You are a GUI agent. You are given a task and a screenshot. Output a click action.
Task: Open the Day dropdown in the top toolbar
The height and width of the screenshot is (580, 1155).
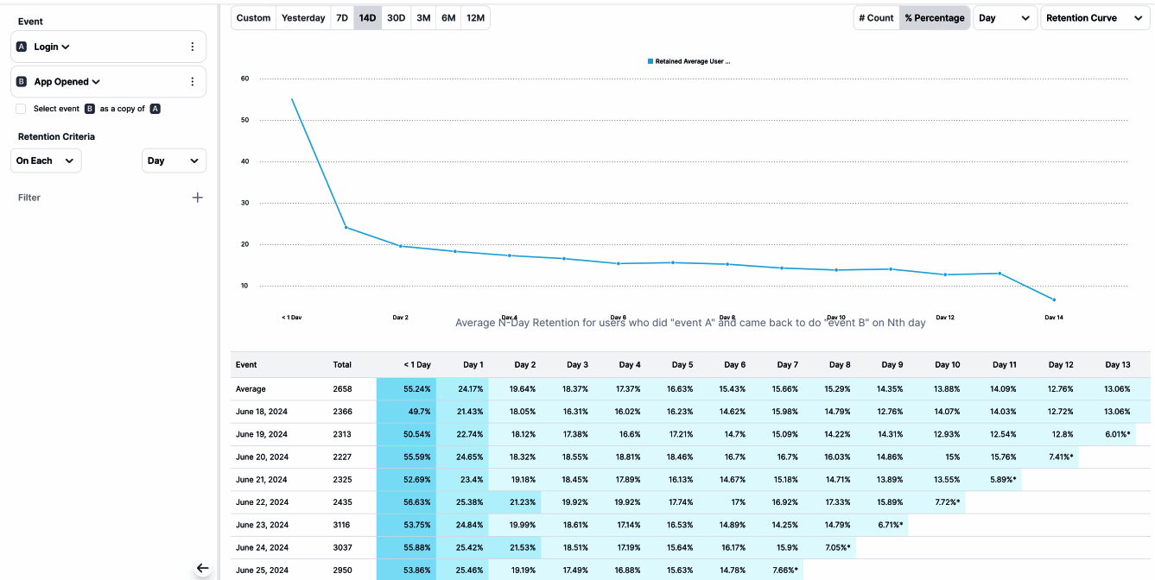1005,17
